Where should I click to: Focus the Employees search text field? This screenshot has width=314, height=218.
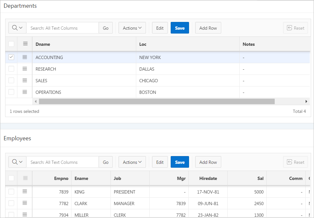[62, 162]
